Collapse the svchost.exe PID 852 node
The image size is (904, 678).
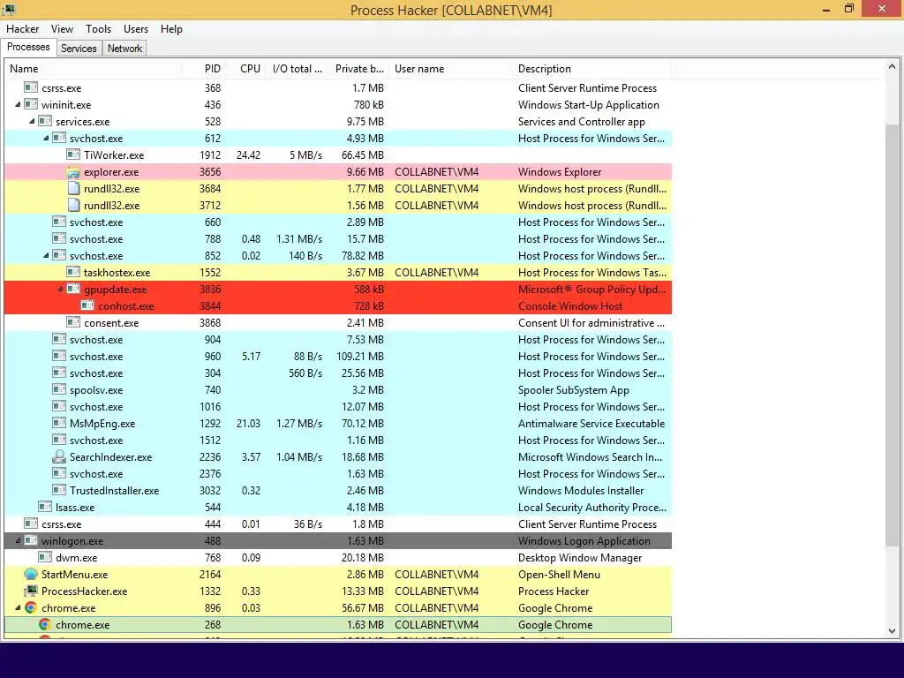tap(46, 256)
